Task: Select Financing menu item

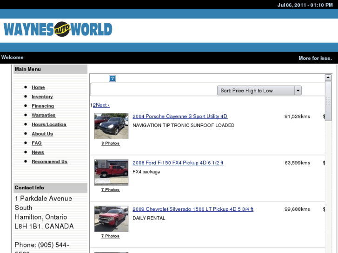Action: point(43,106)
